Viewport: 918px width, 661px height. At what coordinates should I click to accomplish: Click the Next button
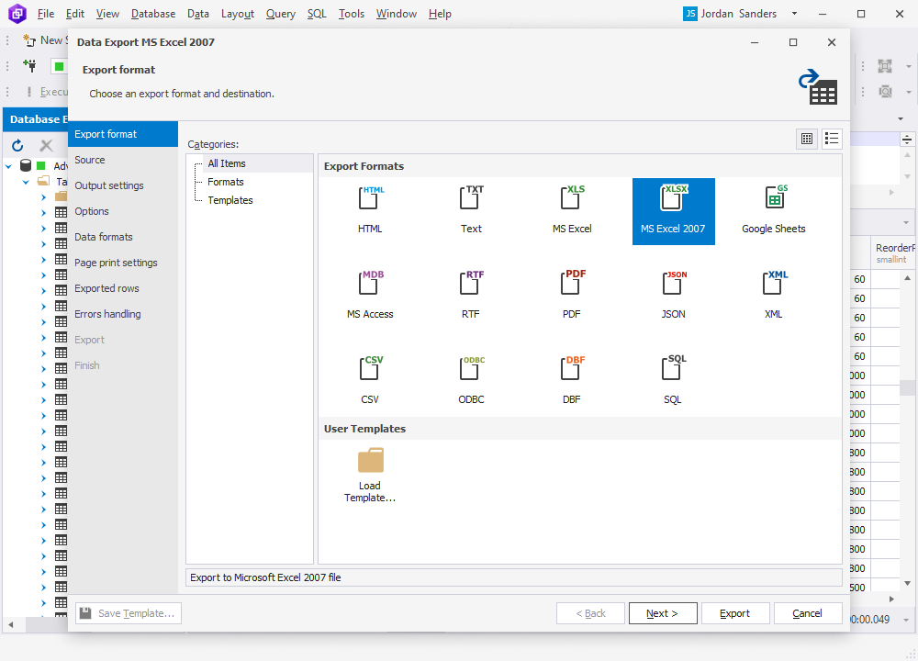pos(663,613)
